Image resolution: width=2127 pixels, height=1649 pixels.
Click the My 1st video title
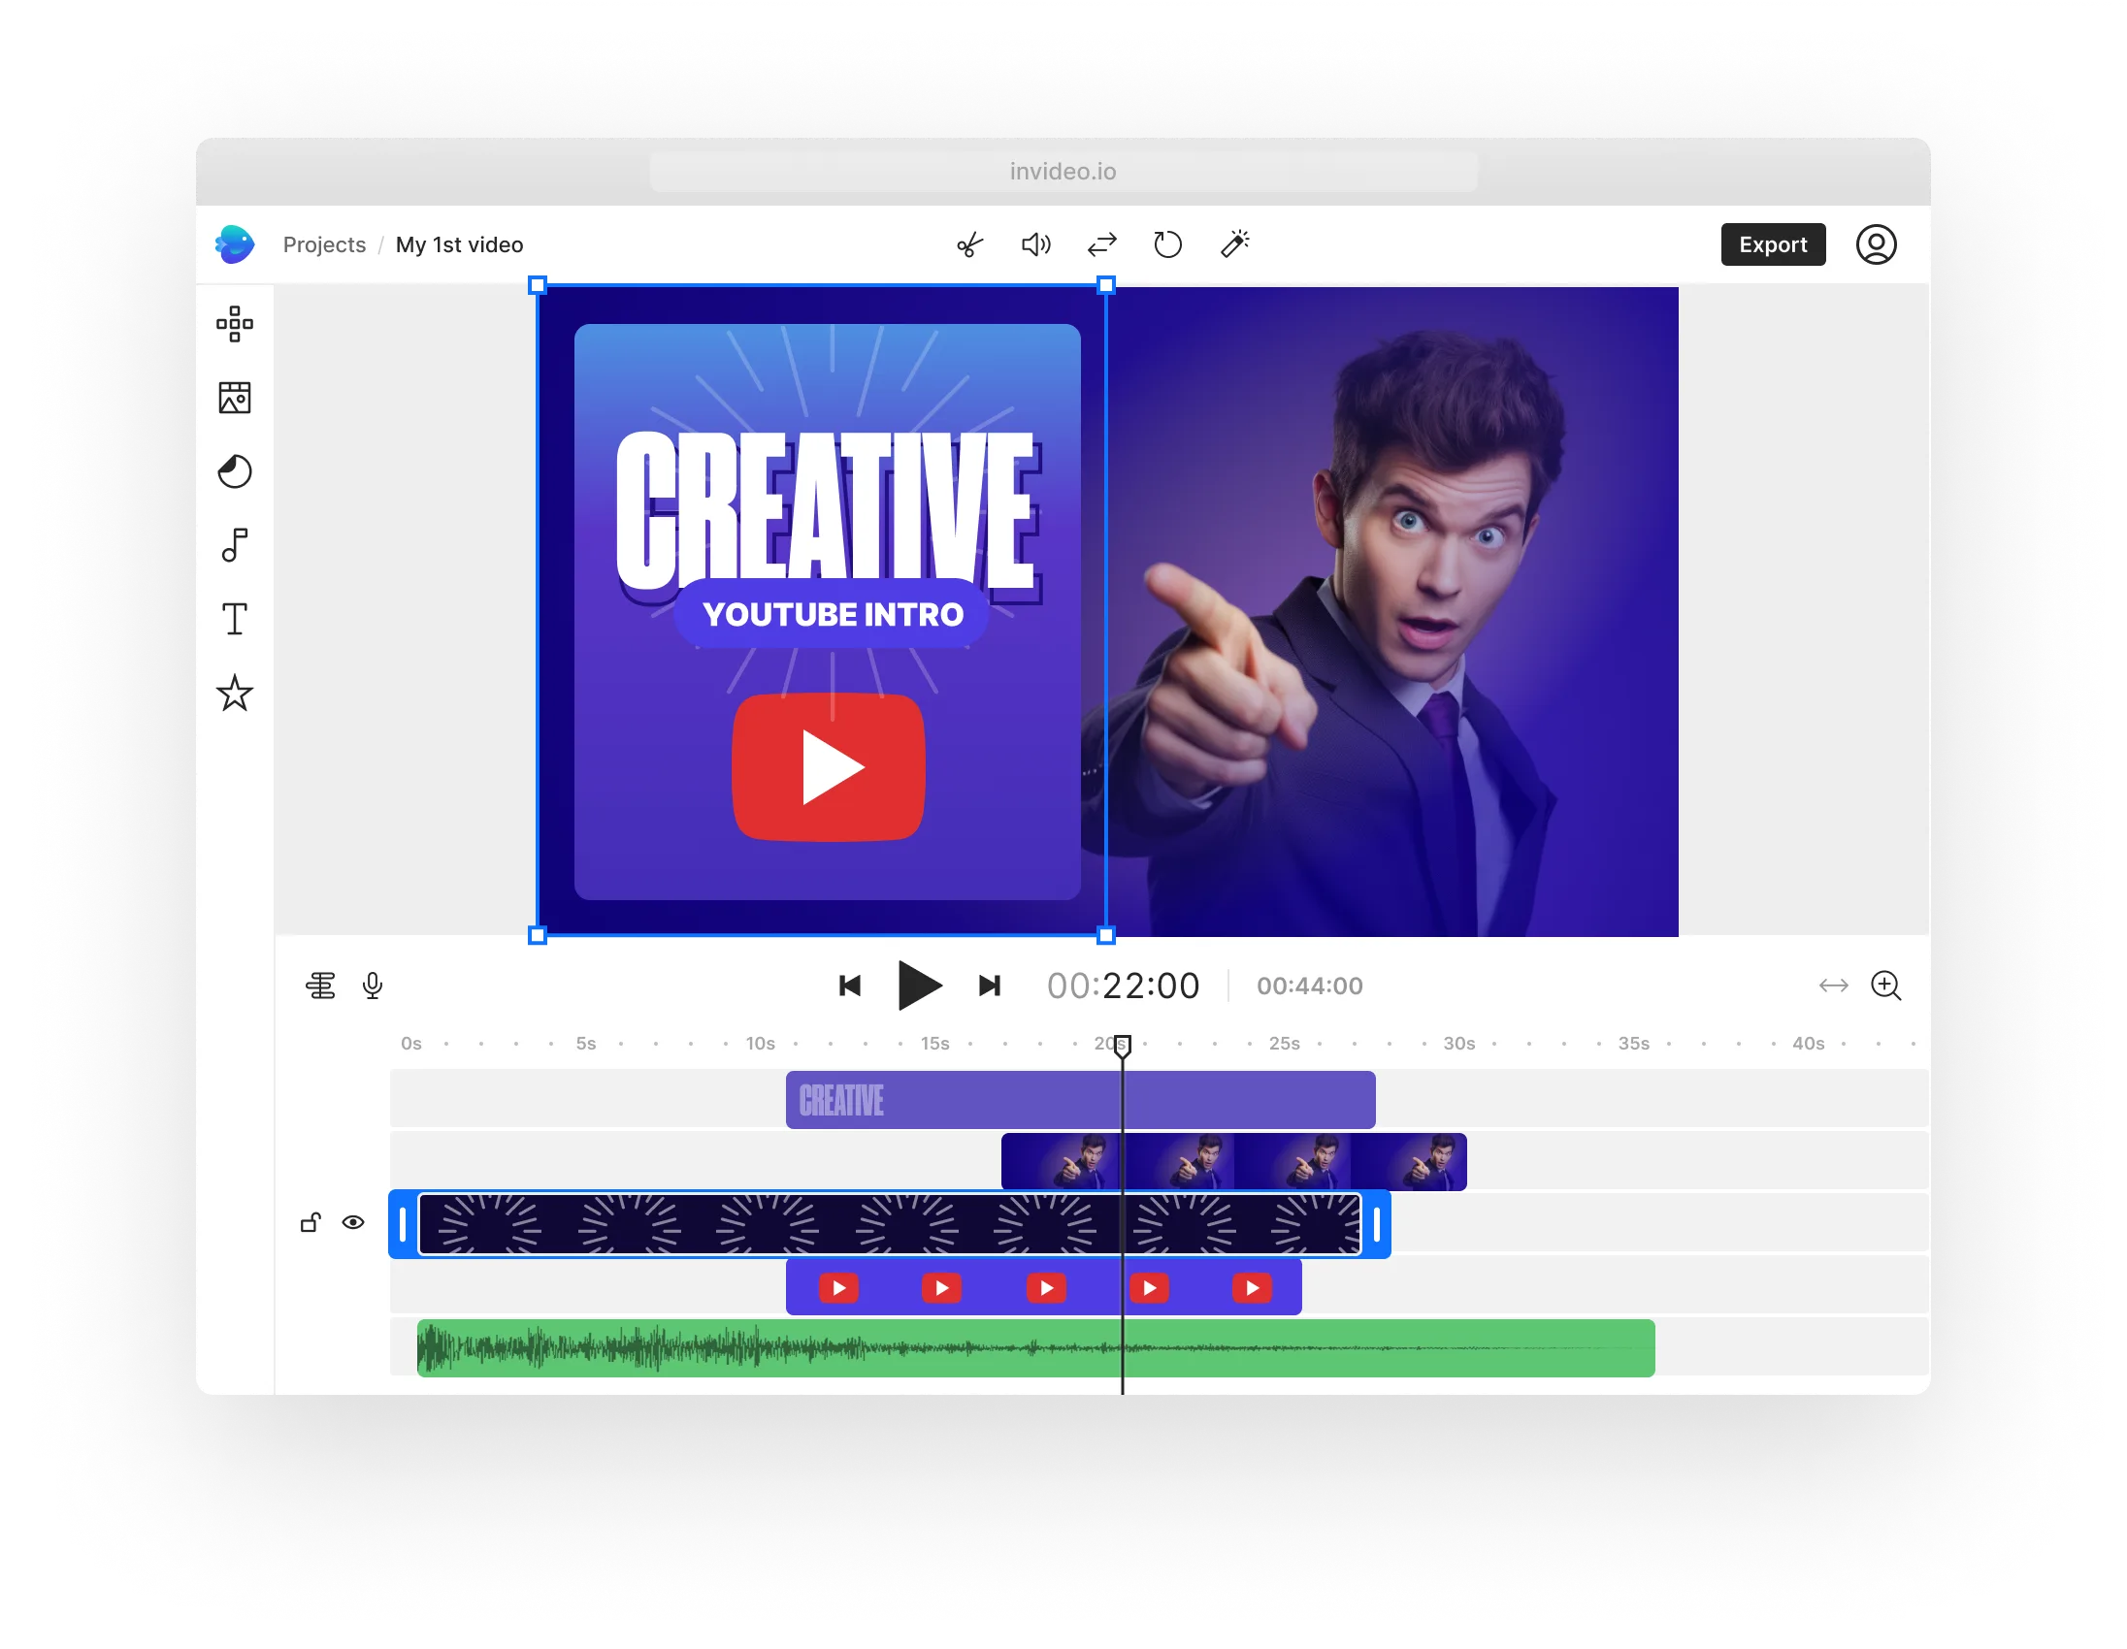click(460, 244)
